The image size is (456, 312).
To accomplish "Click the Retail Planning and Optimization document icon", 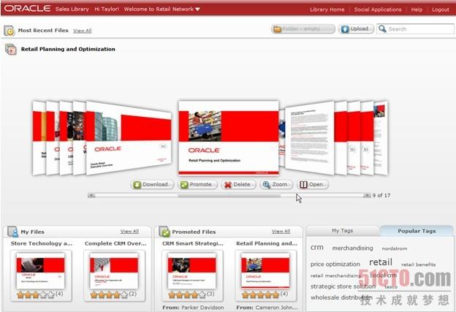I will 11,49.
